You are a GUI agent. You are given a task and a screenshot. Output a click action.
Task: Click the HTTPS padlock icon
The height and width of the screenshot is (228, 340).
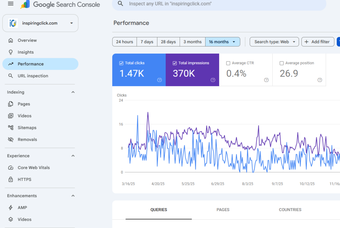11,179
